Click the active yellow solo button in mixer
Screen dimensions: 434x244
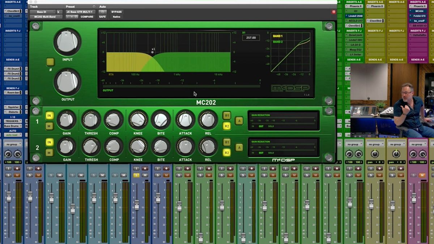(136, 175)
